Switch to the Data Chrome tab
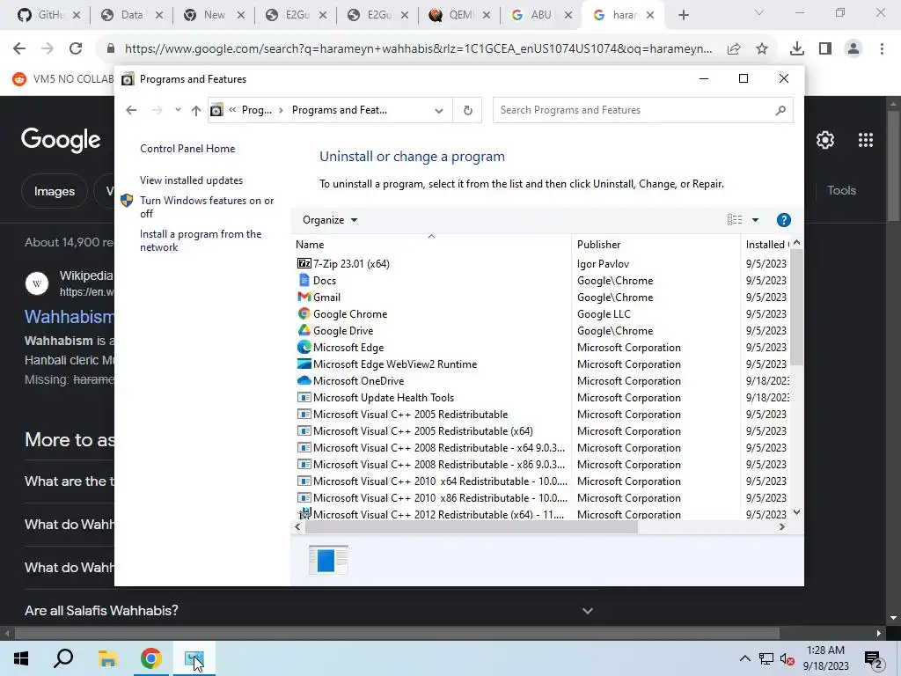This screenshot has width=901, height=676. coord(131,15)
